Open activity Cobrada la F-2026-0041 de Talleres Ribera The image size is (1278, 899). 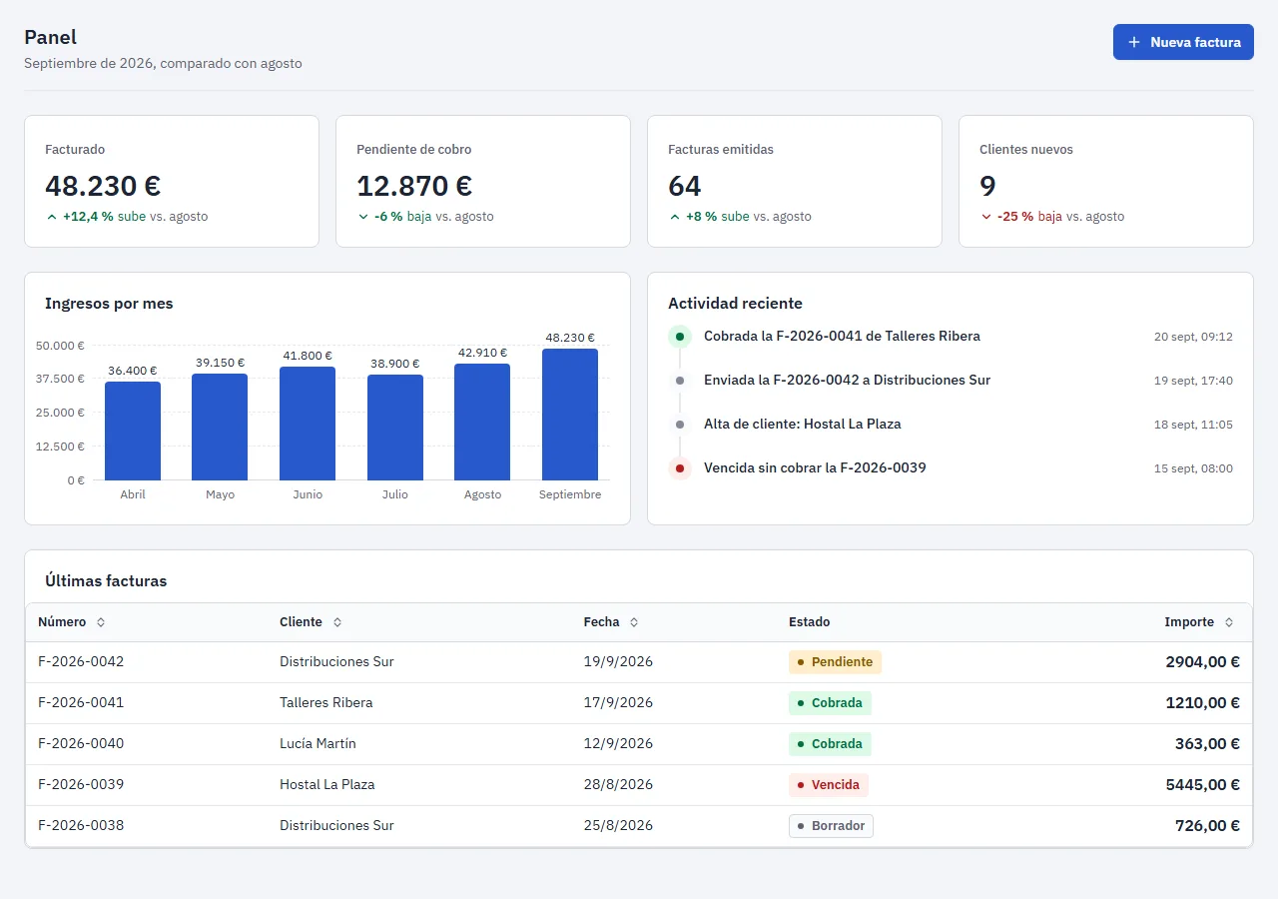(842, 337)
